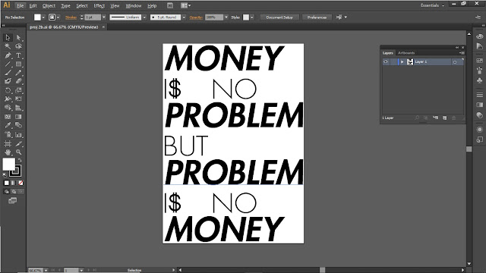The width and height of the screenshot is (486, 273).
Task: Expand Layer 1 disclosure triangle
Action: 402,62
